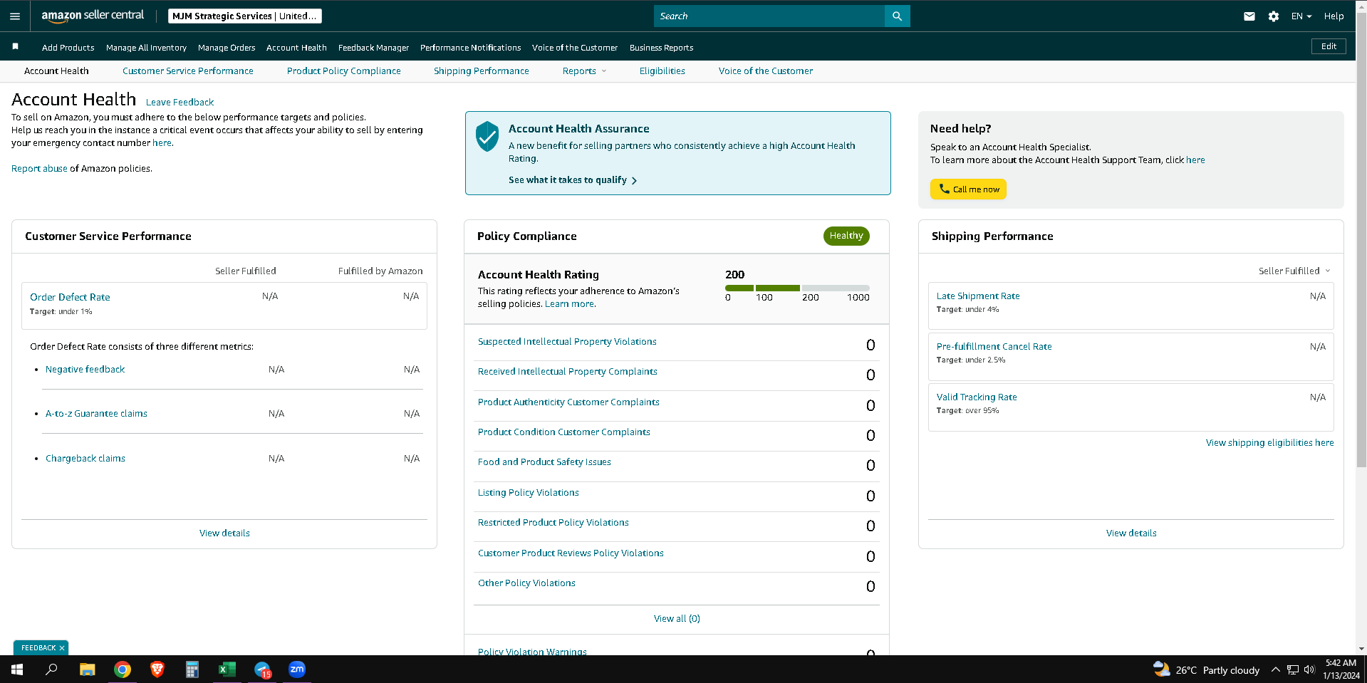Viewport: 1367px width, 683px height.
Task: Open Brave browser from taskbar
Action: pyautogui.click(x=157, y=669)
